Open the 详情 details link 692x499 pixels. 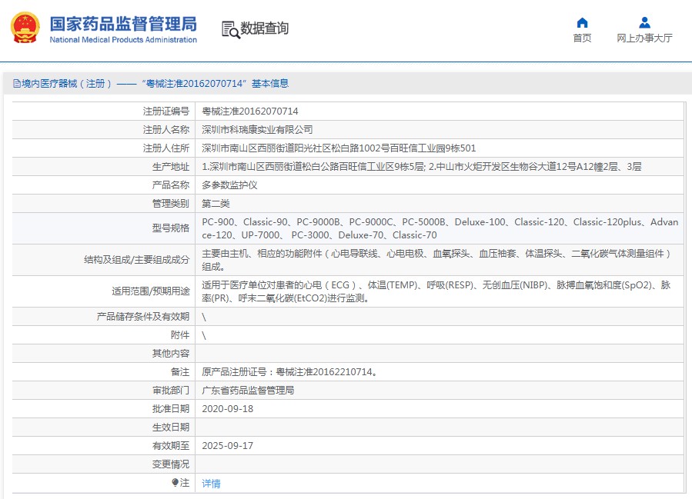[x=211, y=484]
